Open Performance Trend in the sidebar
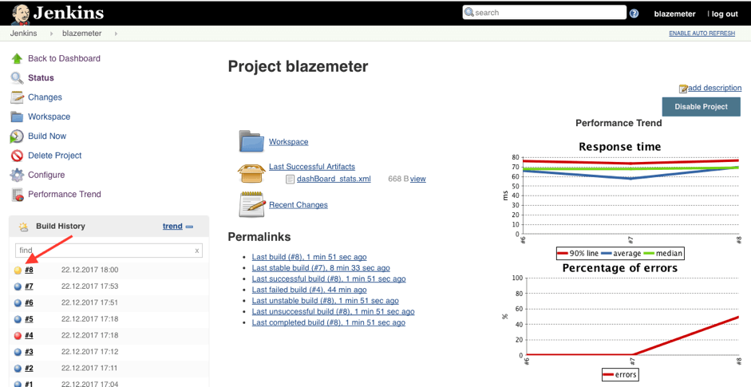 (64, 194)
